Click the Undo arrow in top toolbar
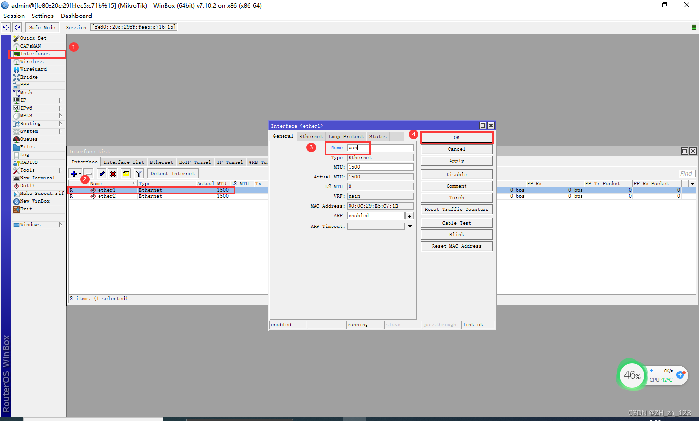Viewport: 699px width, 421px height. point(6,27)
